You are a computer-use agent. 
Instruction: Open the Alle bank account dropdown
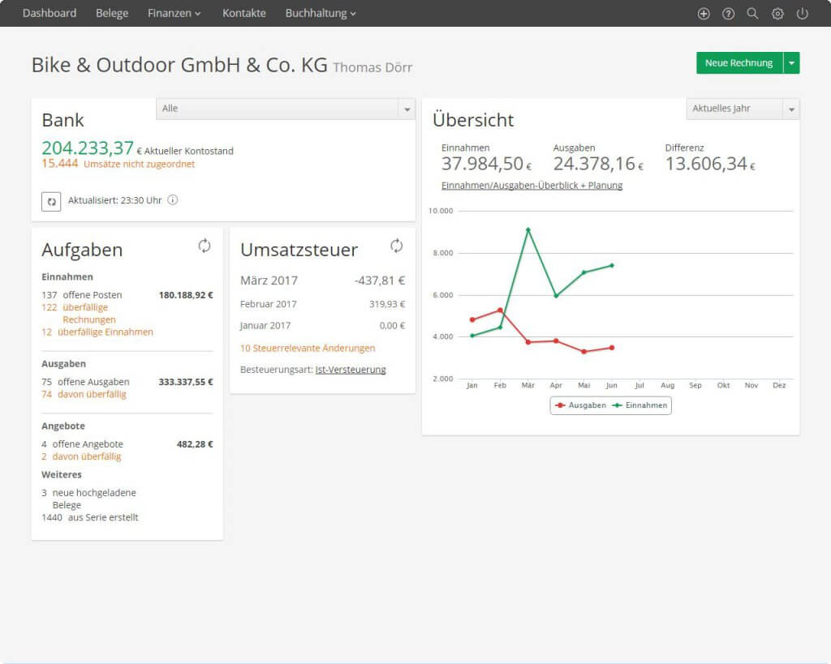click(x=285, y=109)
